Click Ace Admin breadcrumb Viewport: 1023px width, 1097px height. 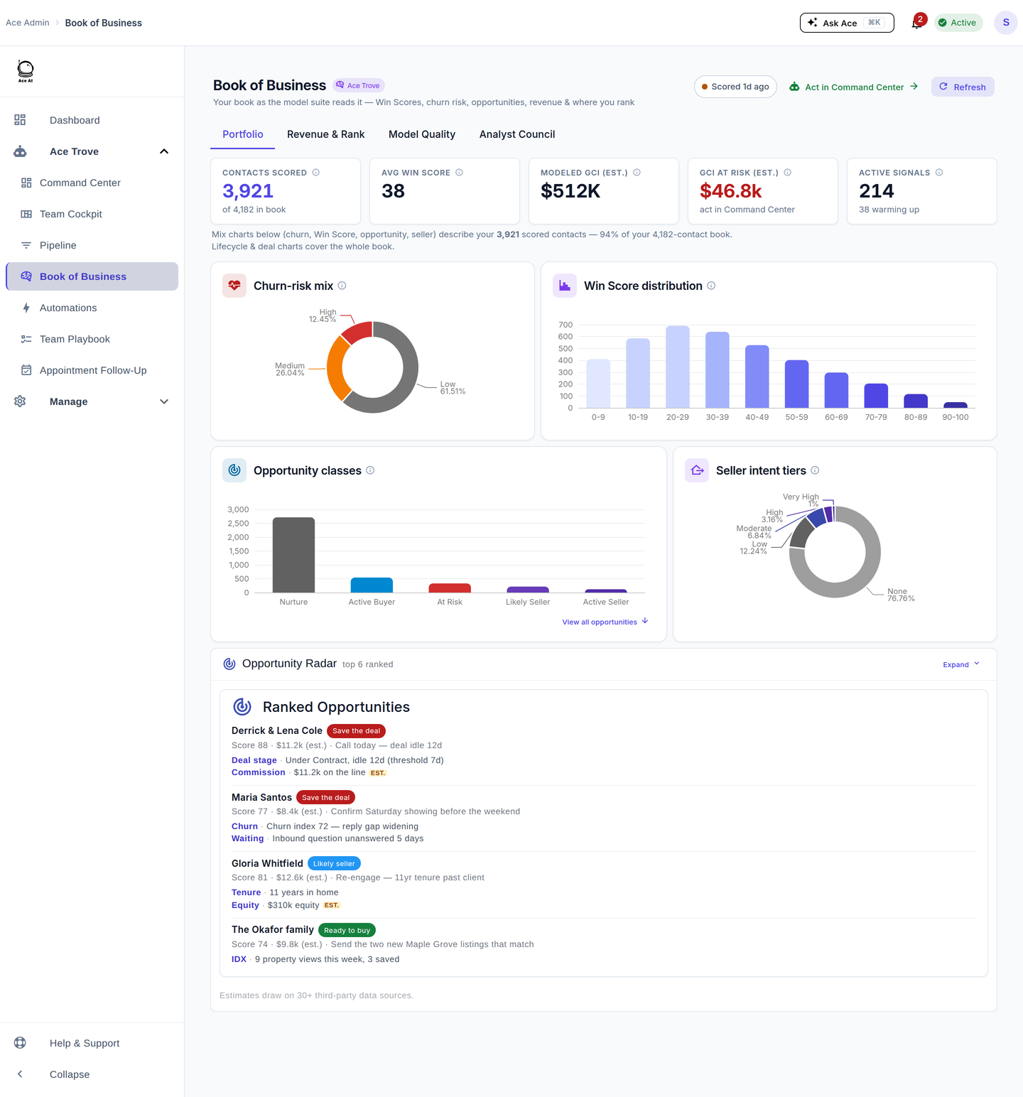[28, 23]
